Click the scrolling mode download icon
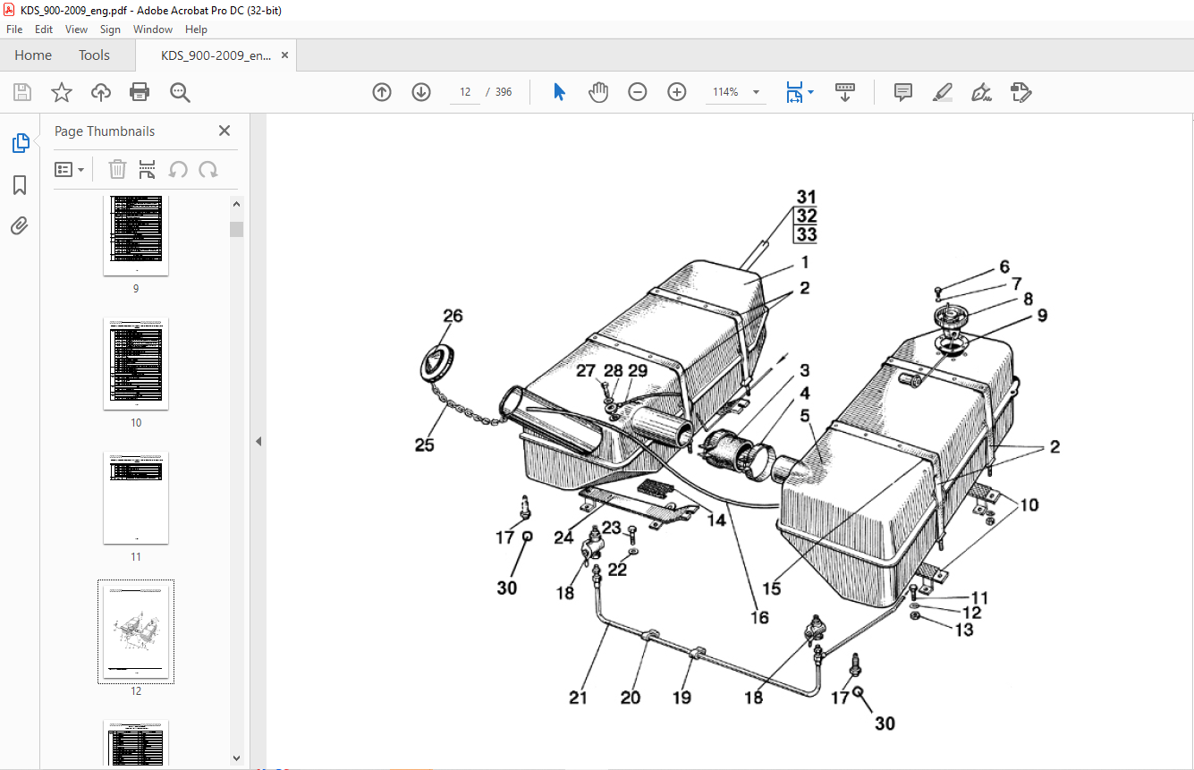This screenshot has height=770, width=1194. (845, 92)
